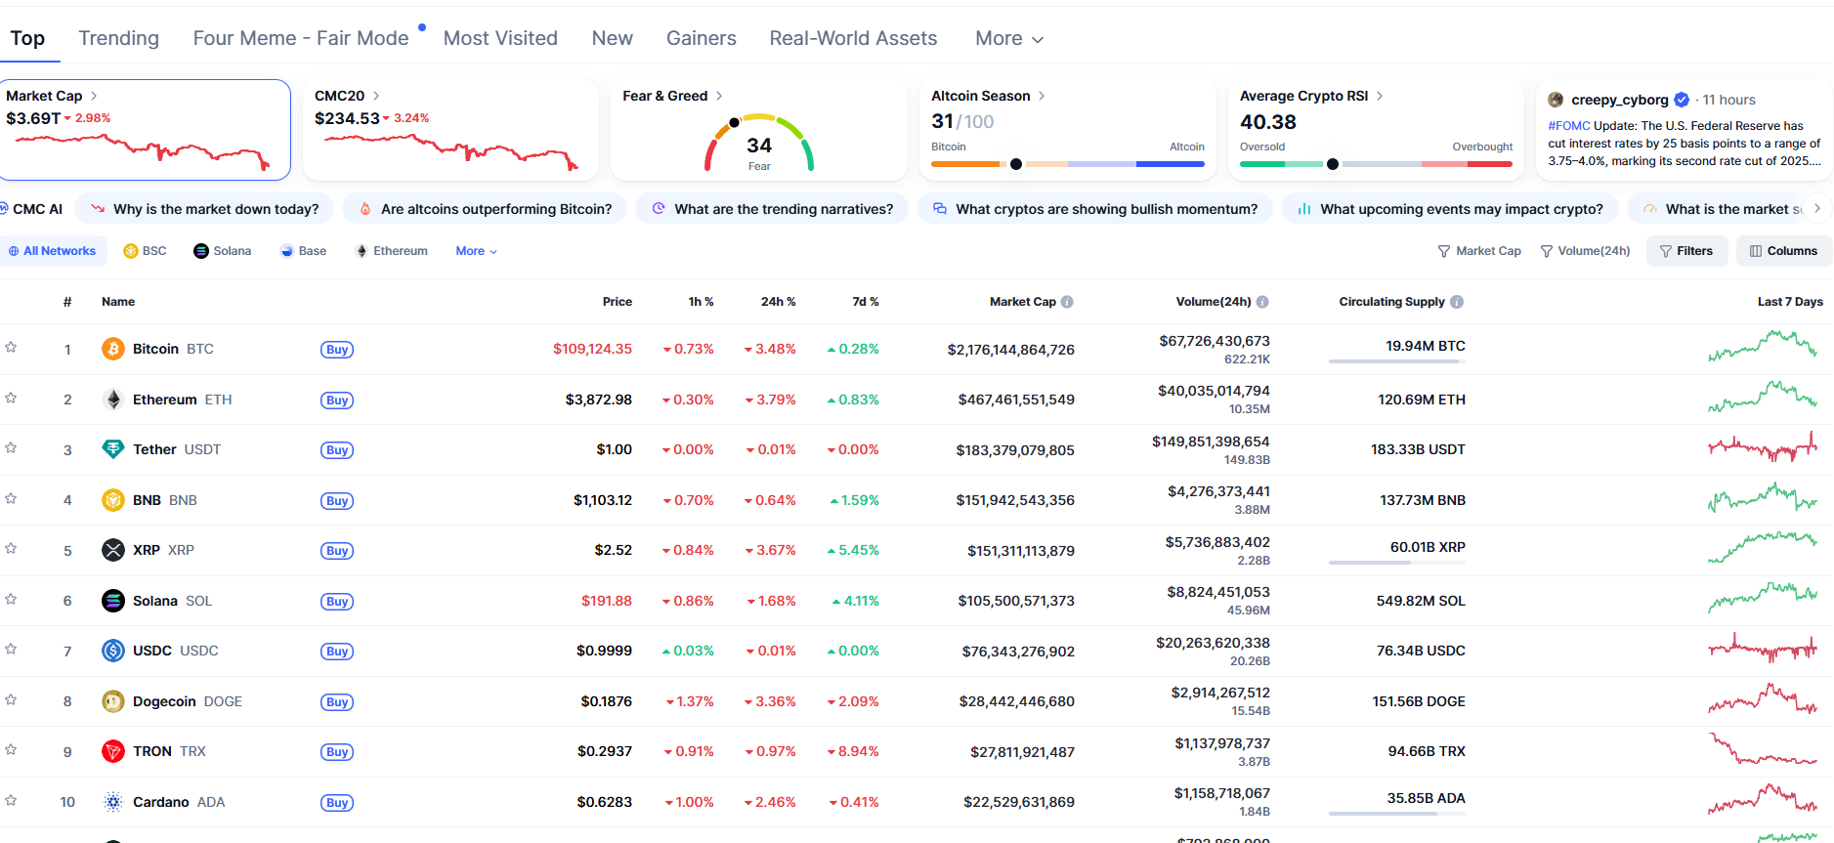Screen dimensions: 1834x843
Task: Click the Altcoin Season slider bar
Action: 1067,164
